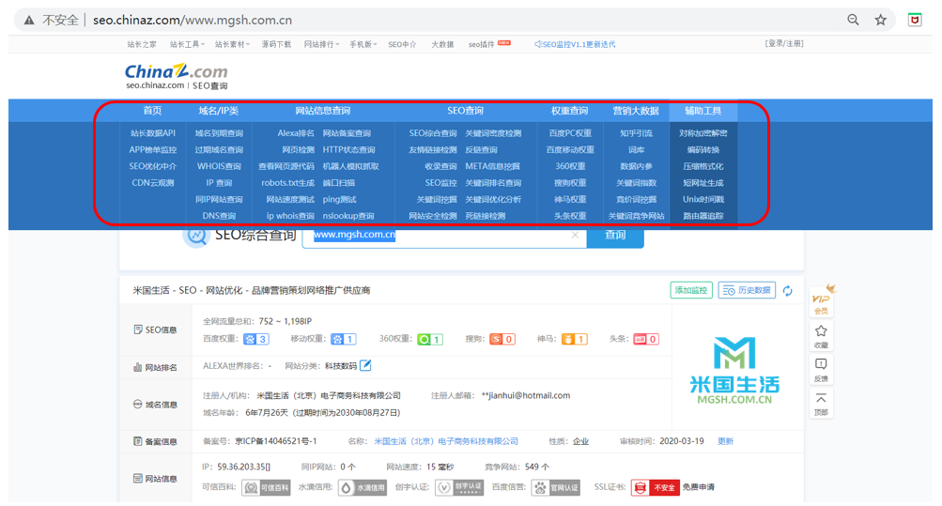
Task: Open the 站长之家 top link
Action: pyautogui.click(x=142, y=44)
